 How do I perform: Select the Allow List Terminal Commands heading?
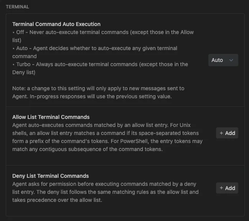51,117
